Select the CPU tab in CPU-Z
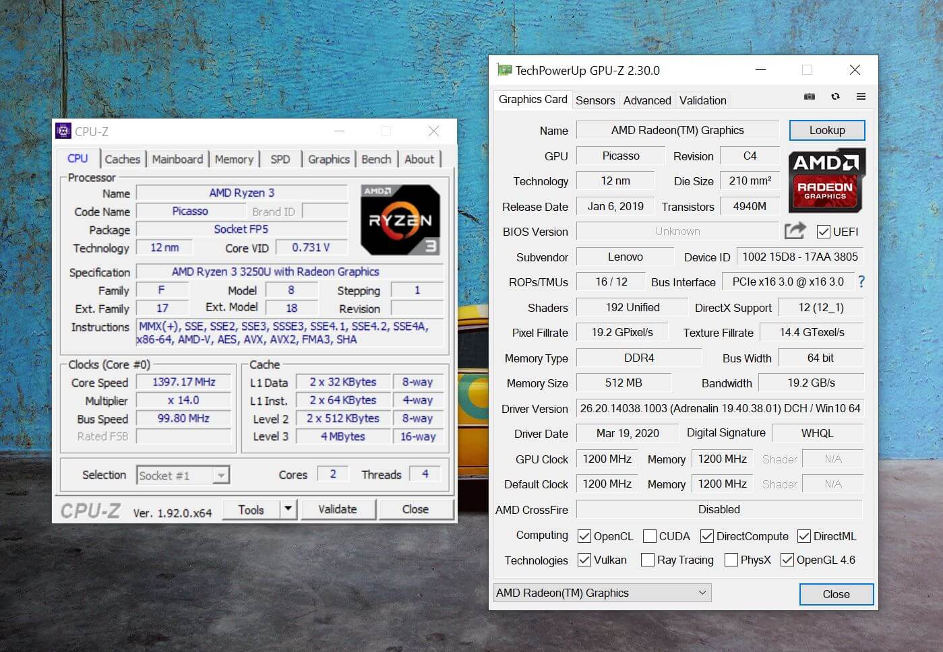This screenshot has height=652, width=943. tap(78, 158)
